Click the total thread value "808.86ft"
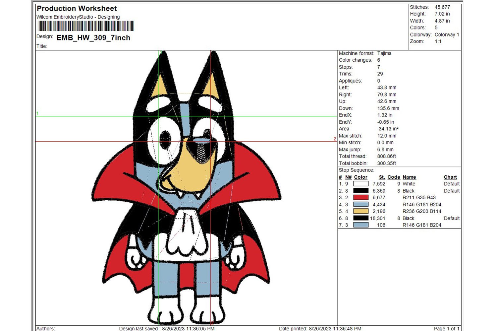This screenshot has width=497, height=331. click(387, 156)
